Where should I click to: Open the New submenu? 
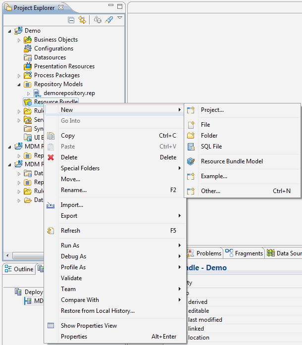[114, 110]
